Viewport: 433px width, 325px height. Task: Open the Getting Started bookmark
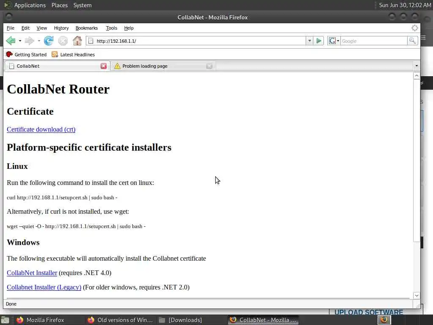tap(26, 55)
